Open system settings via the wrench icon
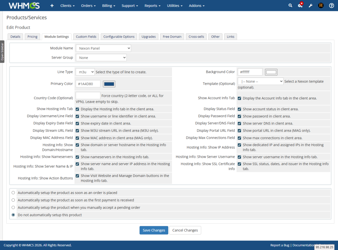The height and width of the screenshot is (250, 338). [310, 5]
